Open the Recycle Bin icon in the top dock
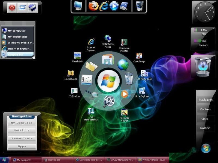 pyautogui.click(x=140, y=6)
